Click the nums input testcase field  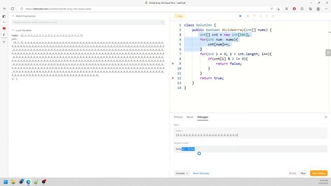(250, 135)
